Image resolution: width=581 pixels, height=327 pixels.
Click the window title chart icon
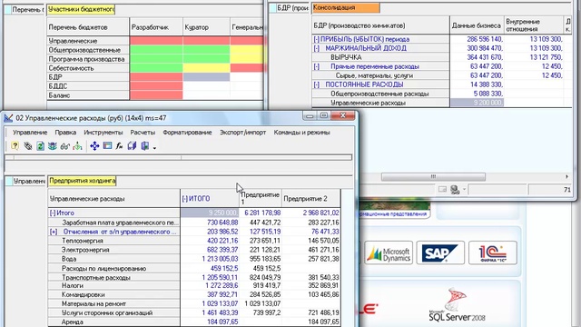[x=8, y=118]
